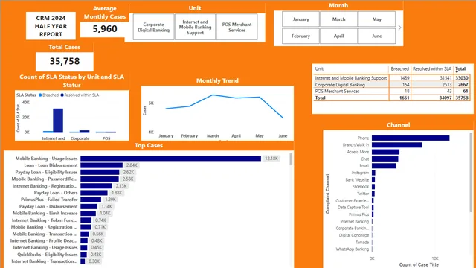Filter the dashboard by June
Screen dimensions: 476x268
point(377,36)
